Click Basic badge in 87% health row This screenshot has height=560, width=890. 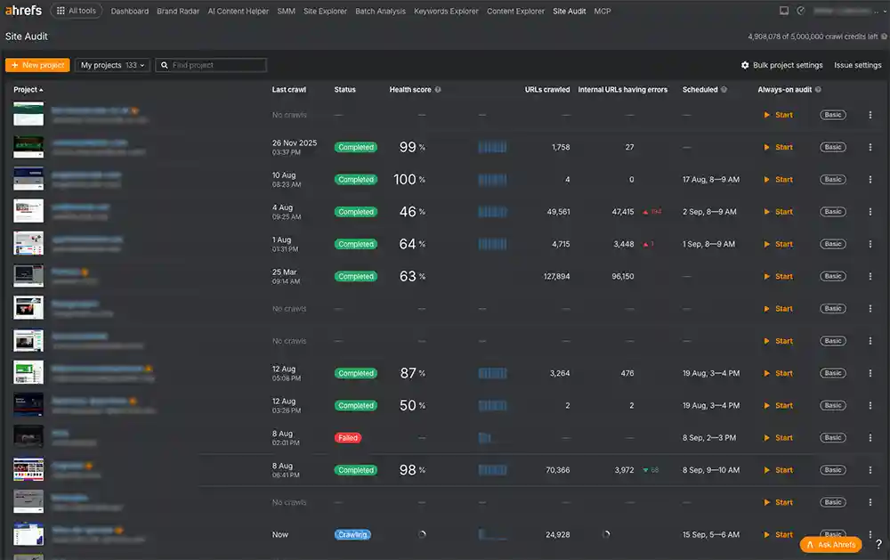pos(833,373)
